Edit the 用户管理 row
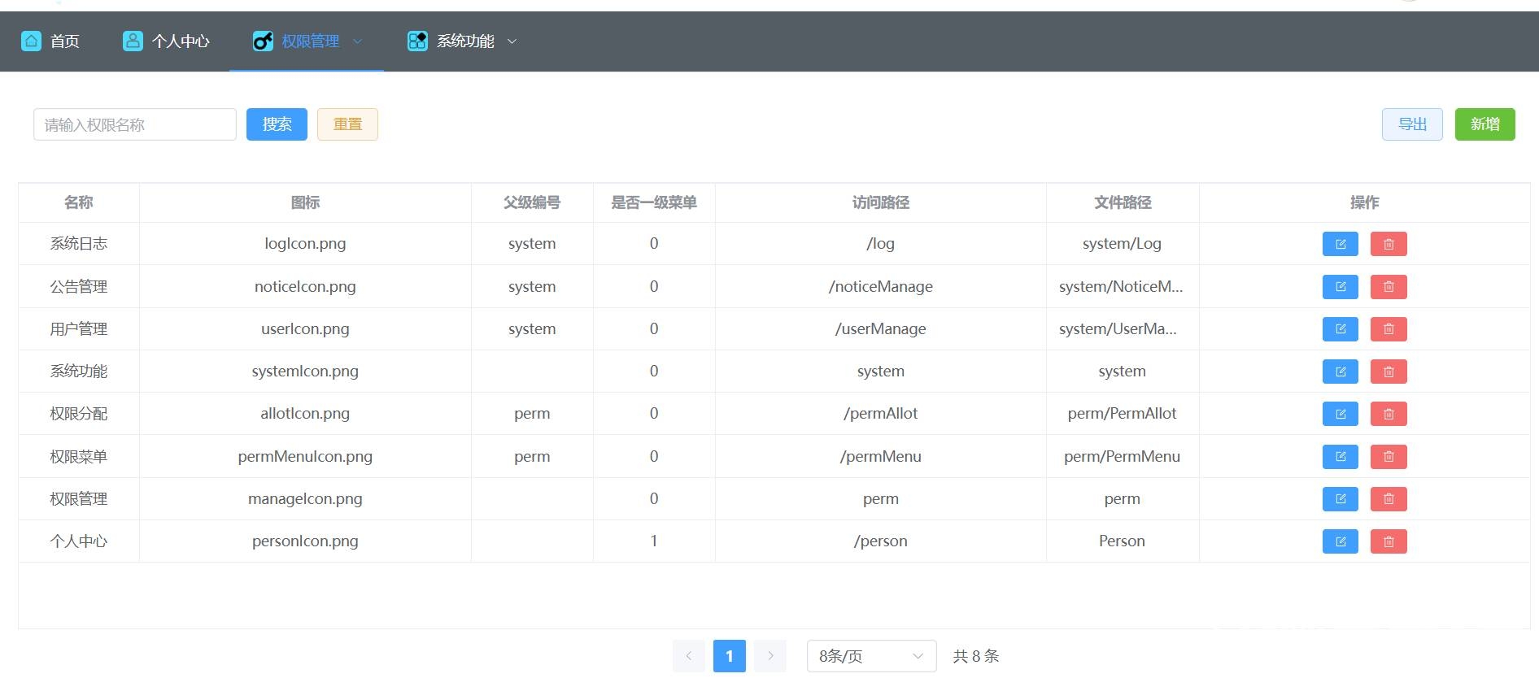Image resolution: width=1539 pixels, height=678 pixels. [x=1340, y=329]
